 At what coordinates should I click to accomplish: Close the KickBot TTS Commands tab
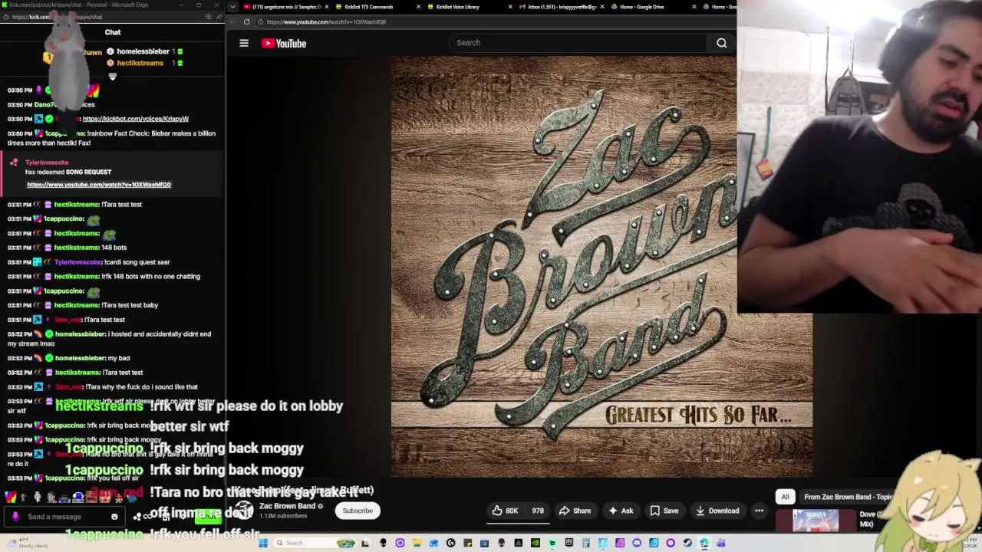[x=418, y=7]
